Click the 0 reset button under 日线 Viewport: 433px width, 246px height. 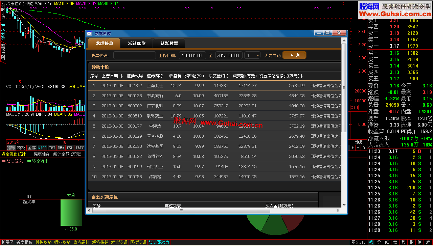[x=364, y=148]
